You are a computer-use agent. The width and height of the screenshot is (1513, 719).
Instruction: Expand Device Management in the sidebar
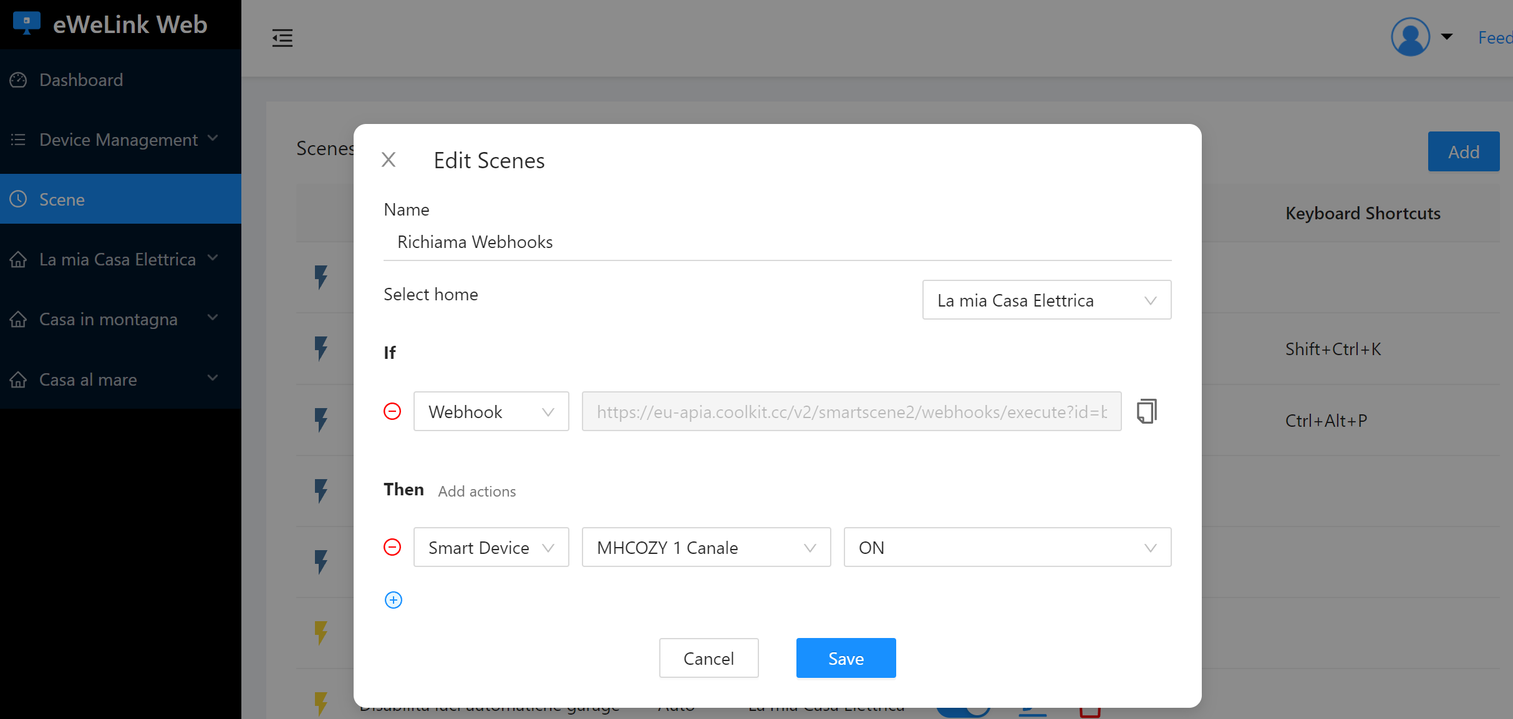(120, 140)
